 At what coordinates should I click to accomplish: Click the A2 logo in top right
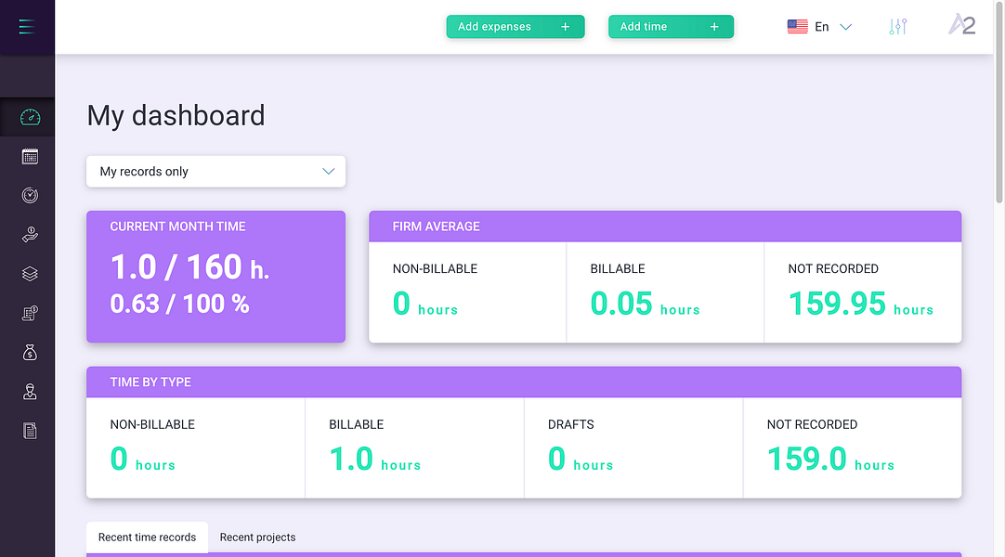(962, 25)
